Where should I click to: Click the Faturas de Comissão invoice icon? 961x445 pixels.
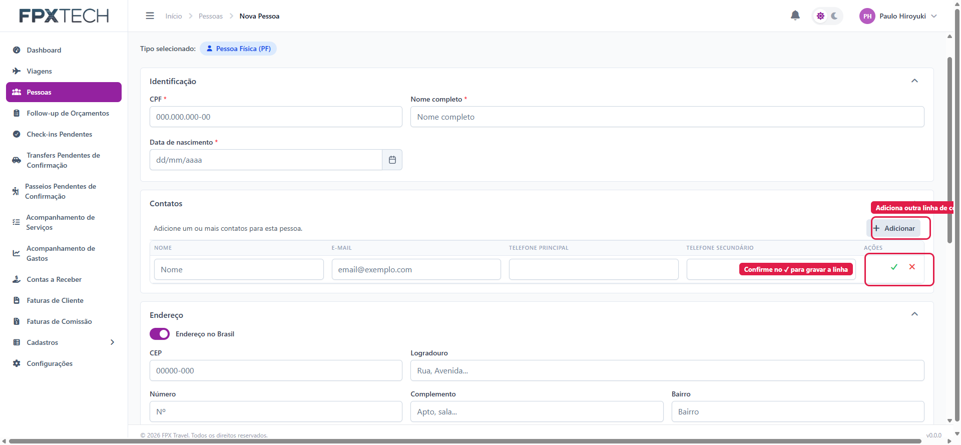click(x=17, y=321)
